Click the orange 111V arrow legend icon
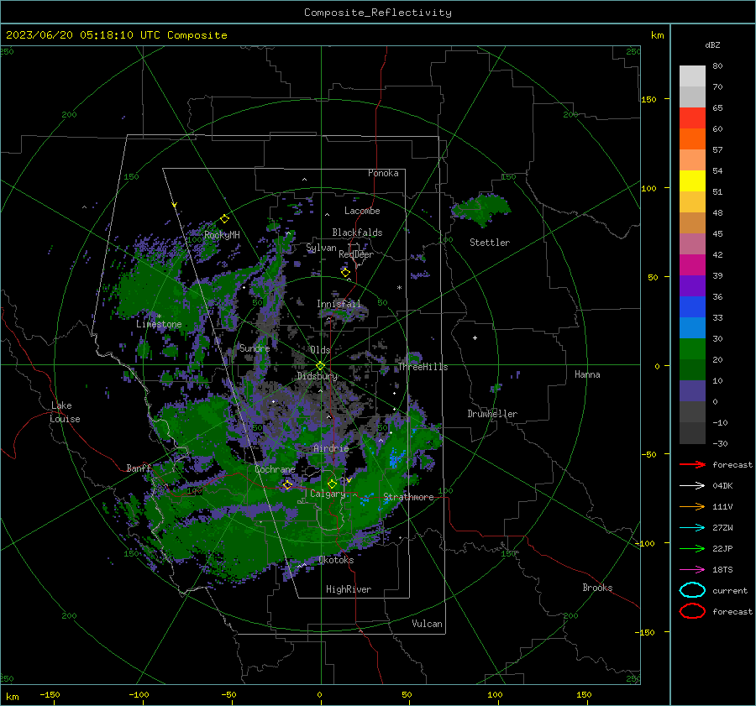This screenshot has width=756, height=706. point(692,506)
